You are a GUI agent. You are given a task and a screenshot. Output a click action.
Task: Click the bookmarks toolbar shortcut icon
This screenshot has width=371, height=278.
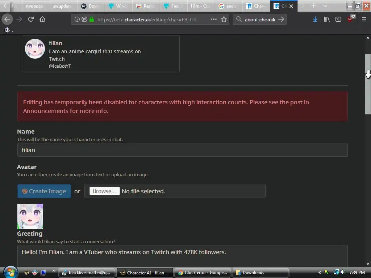pyautogui.click(x=7, y=30)
